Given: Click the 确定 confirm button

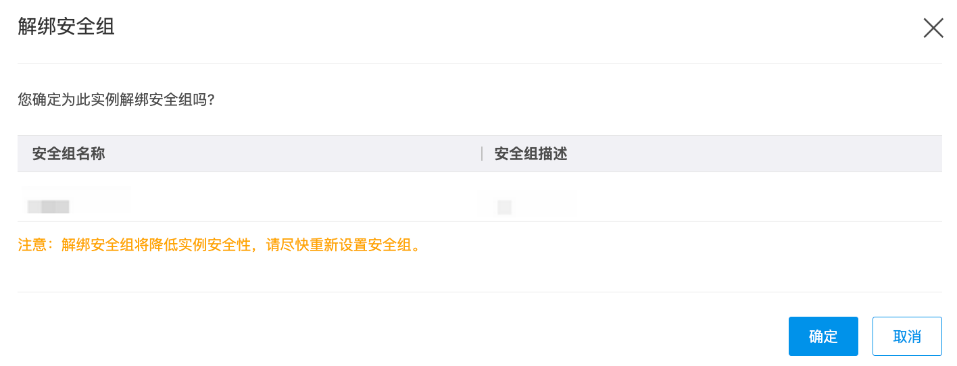Looking at the screenshot, I should 823,336.
